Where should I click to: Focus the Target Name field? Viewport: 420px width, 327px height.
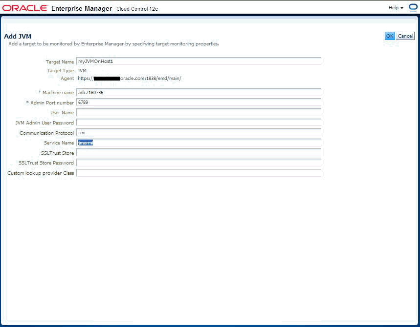[199, 61]
